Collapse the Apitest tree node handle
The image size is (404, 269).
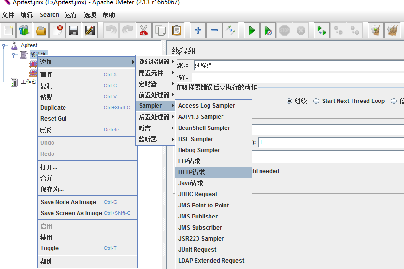(x=4, y=46)
